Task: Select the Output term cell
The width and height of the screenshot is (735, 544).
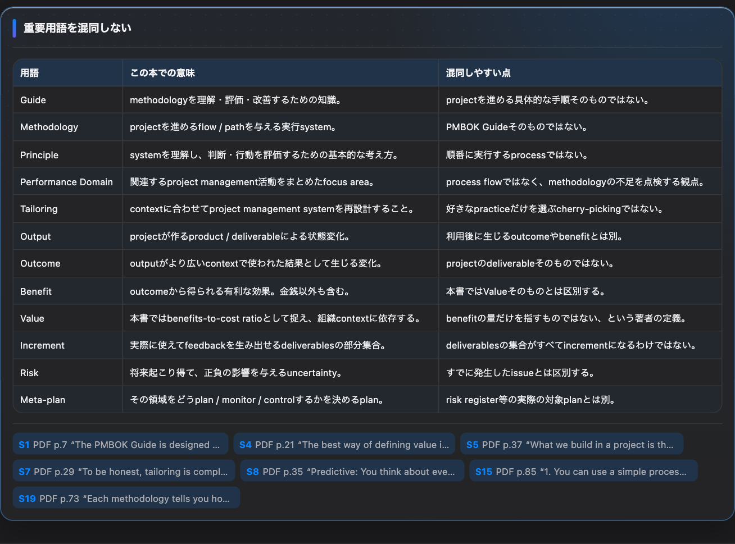Action: (x=68, y=236)
